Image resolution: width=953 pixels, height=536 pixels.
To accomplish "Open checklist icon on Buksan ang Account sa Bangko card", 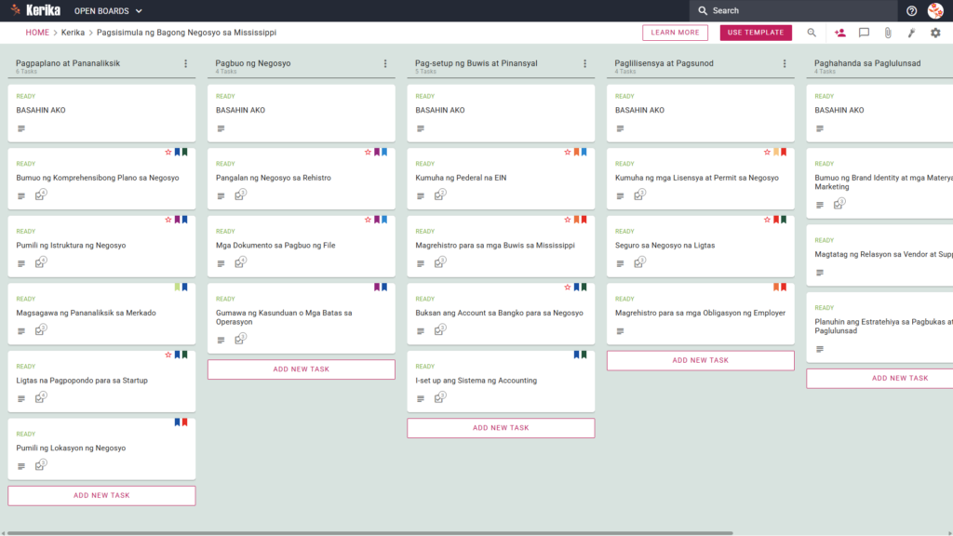I will (439, 330).
